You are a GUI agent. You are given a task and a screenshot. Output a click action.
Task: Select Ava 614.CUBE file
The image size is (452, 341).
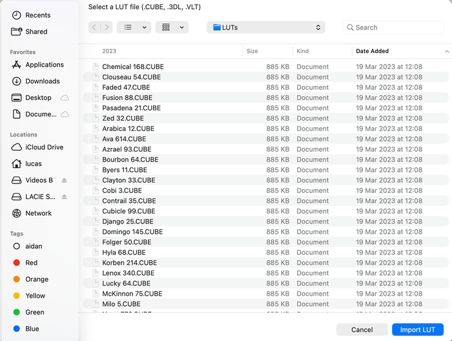(266, 139)
